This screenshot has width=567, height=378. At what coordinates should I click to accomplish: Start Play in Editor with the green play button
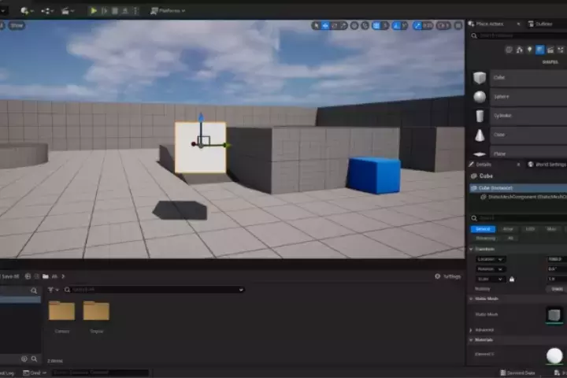point(94,11)
